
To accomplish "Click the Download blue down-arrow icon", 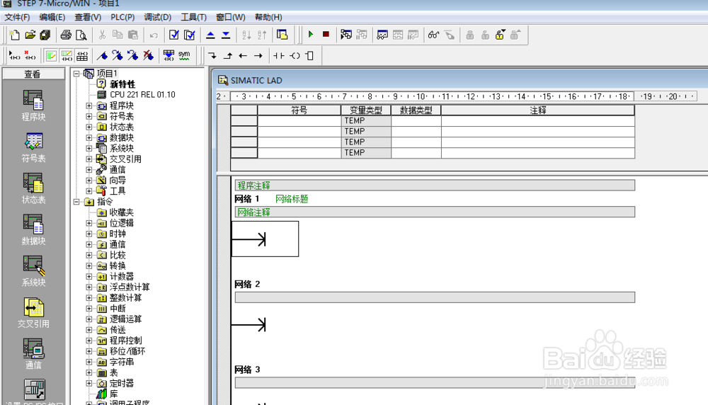I will point(226,35).
